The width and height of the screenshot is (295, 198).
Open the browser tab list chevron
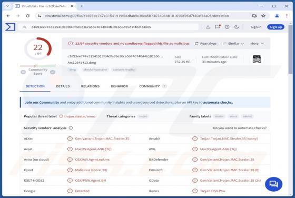[7, 6]
